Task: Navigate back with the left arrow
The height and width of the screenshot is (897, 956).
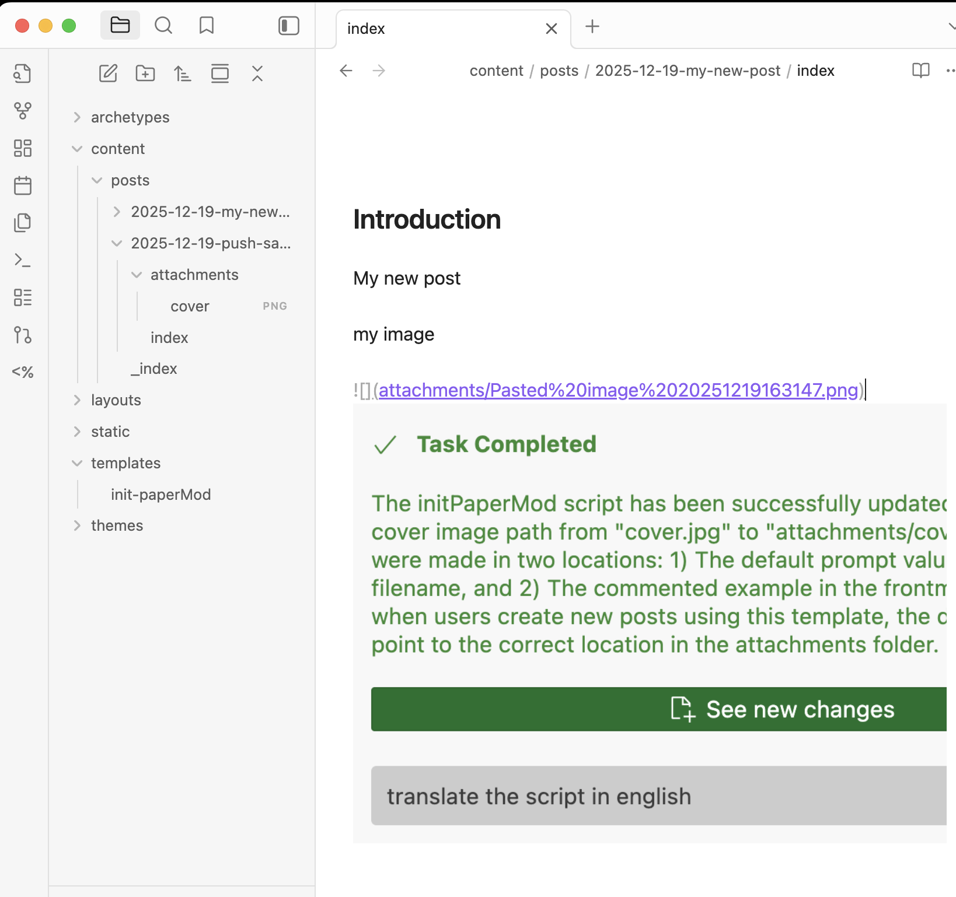Action: [346, 71]
